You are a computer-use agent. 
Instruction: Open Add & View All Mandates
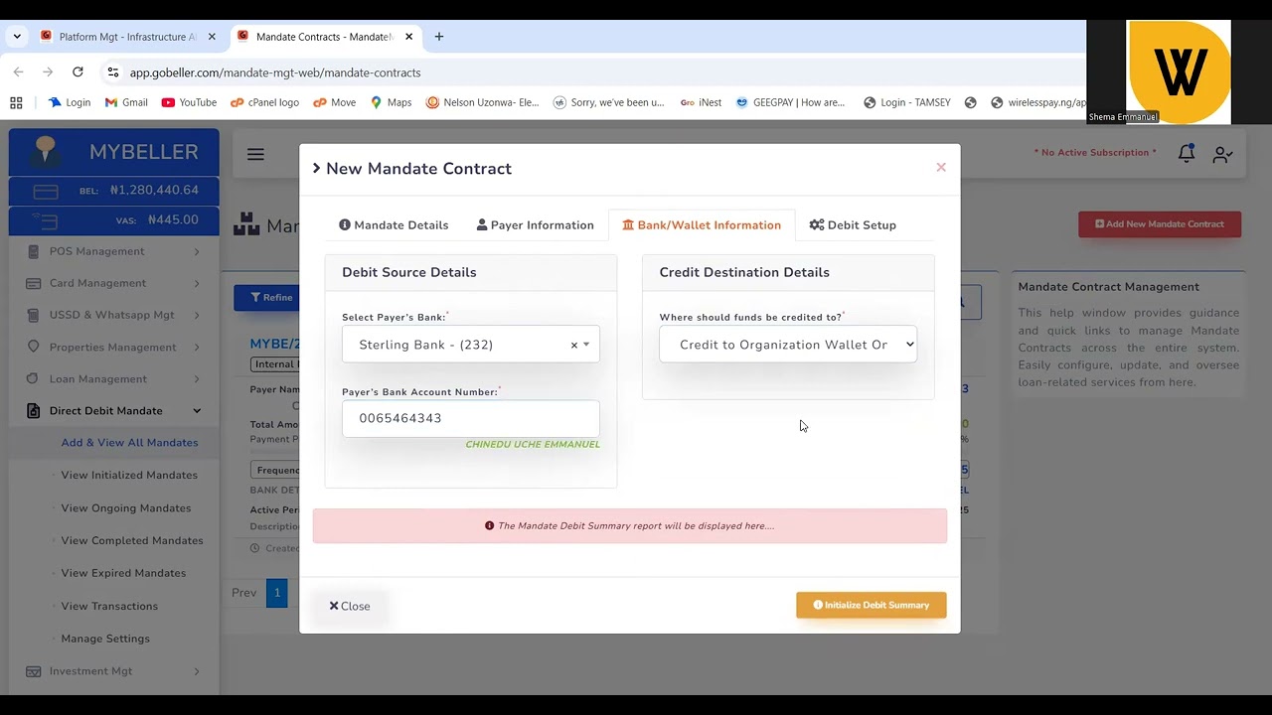[129, 443]
